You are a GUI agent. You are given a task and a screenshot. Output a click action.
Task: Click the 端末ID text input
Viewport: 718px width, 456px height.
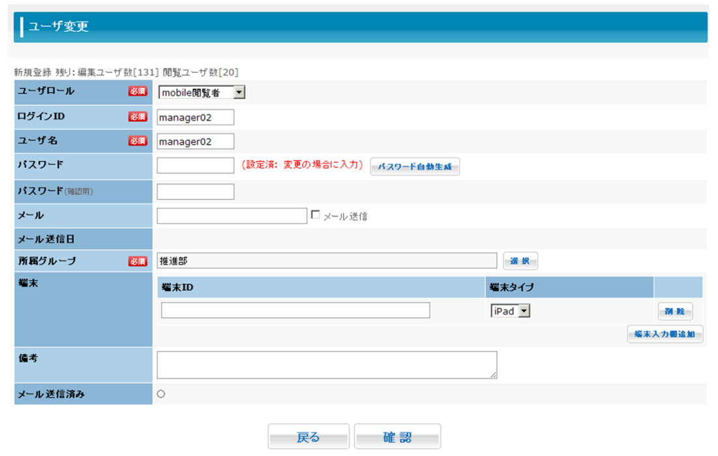pyautogui.click(x=295, y=311)
